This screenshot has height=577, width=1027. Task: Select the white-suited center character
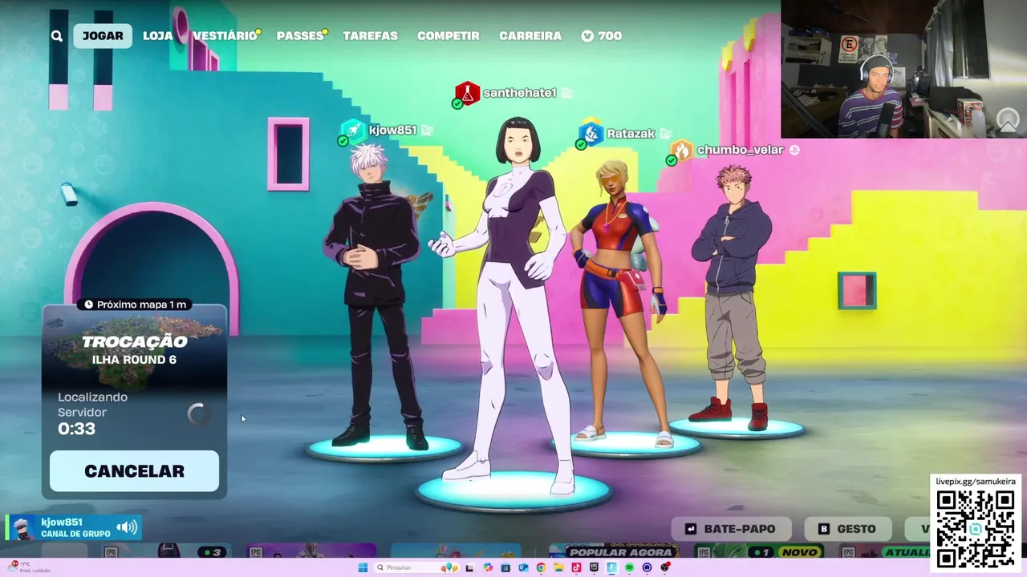tap(513, 305)
